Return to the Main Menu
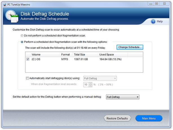 pyautogui.click(x=149, y=118)
